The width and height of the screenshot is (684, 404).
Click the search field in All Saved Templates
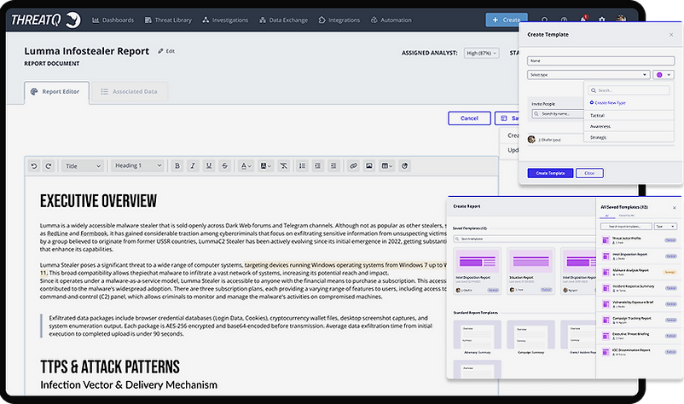pyautogui.click(x=626, y=227)
